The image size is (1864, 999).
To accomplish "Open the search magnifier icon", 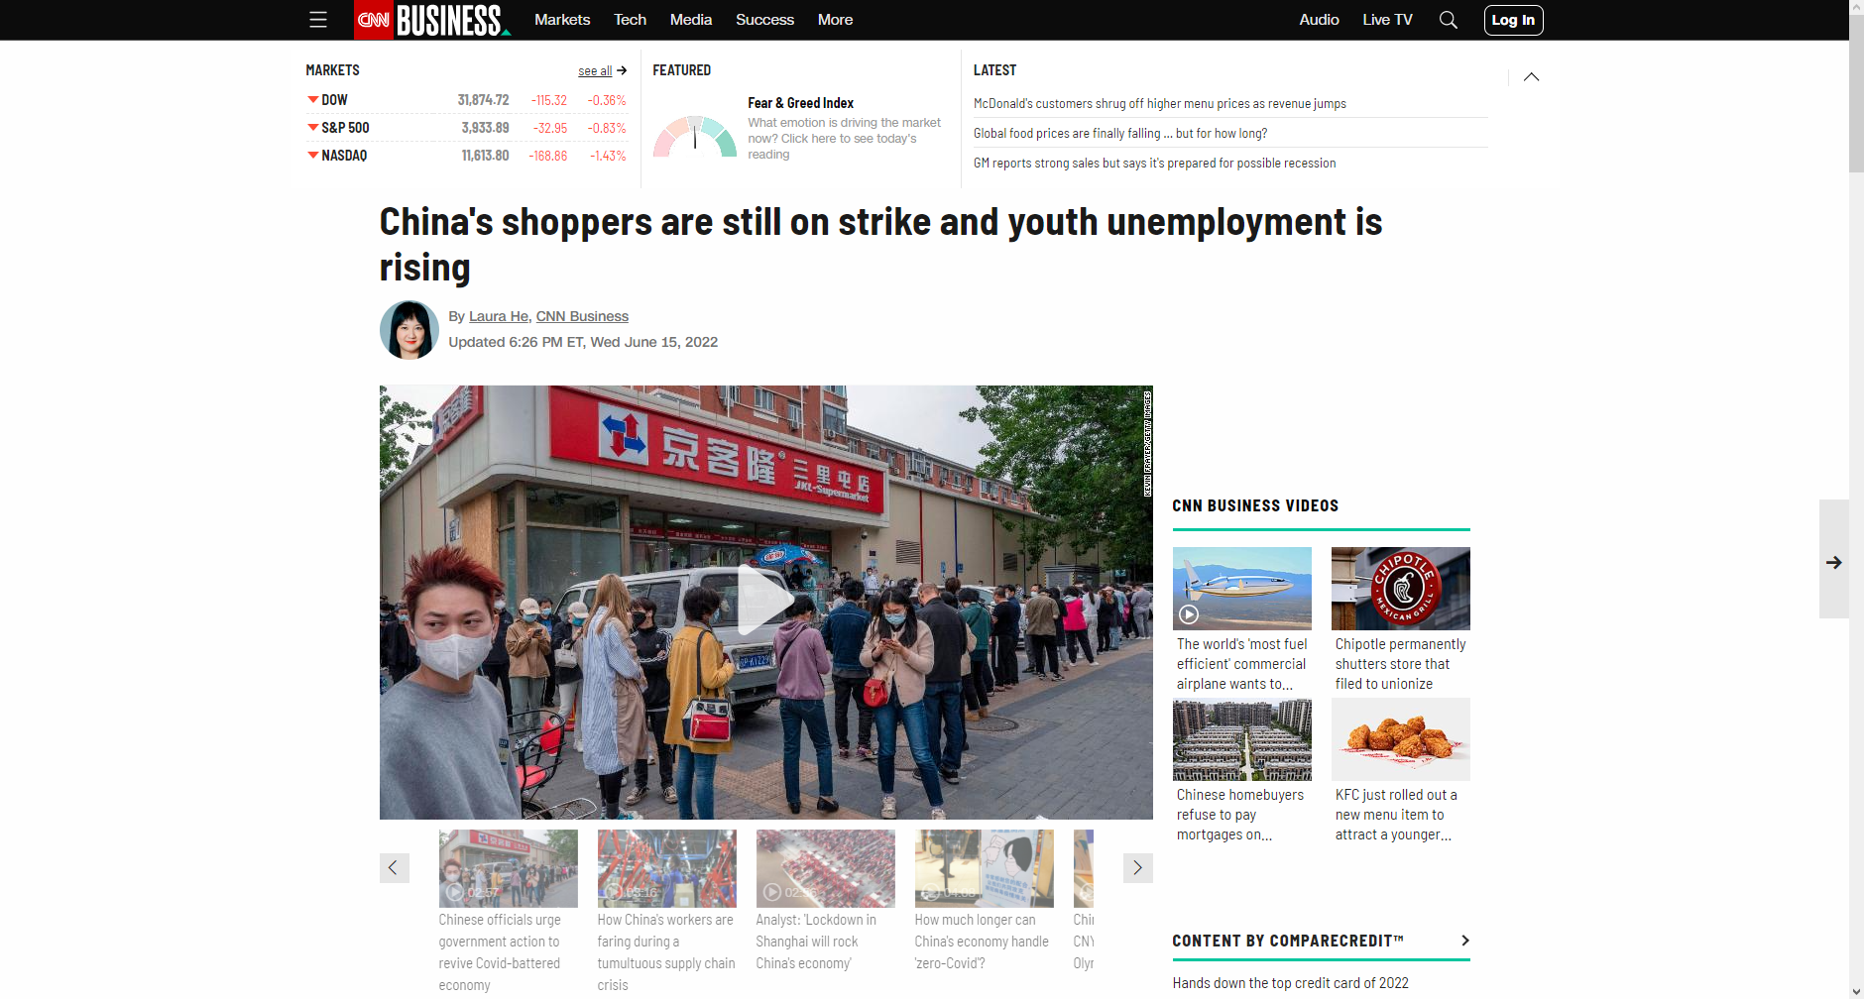I will click(1448, 20).
